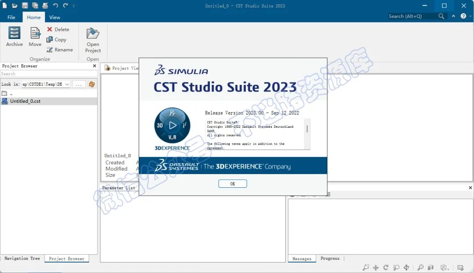Click the zoom-to-rectangle icon in status bar

click(x=366, y=267)
